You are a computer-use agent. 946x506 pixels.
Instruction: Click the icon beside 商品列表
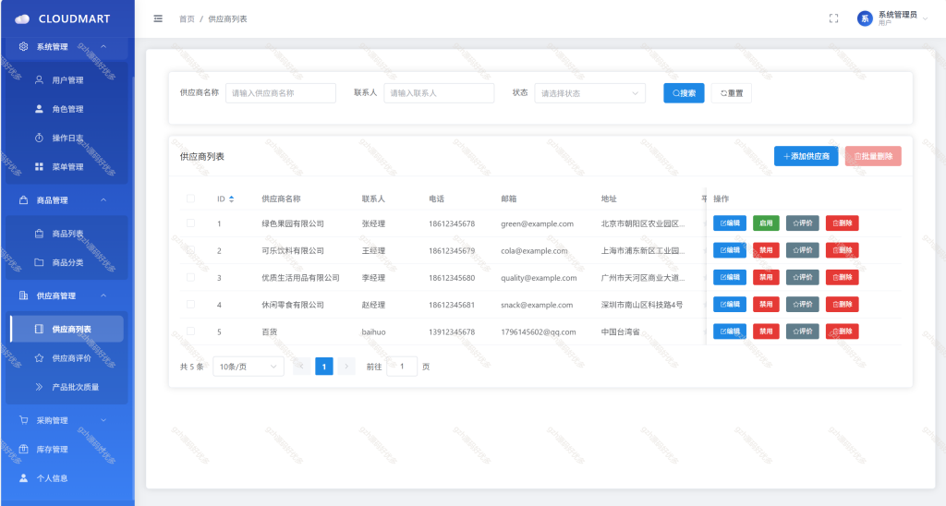39,234
